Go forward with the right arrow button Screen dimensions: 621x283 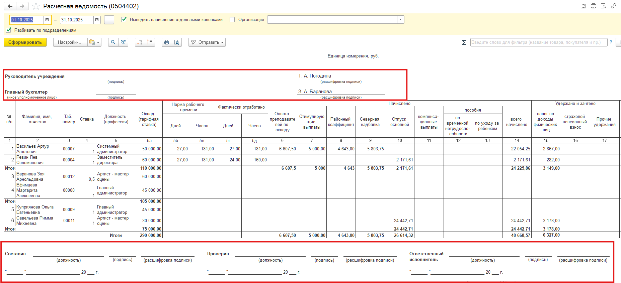pos(22,6)
